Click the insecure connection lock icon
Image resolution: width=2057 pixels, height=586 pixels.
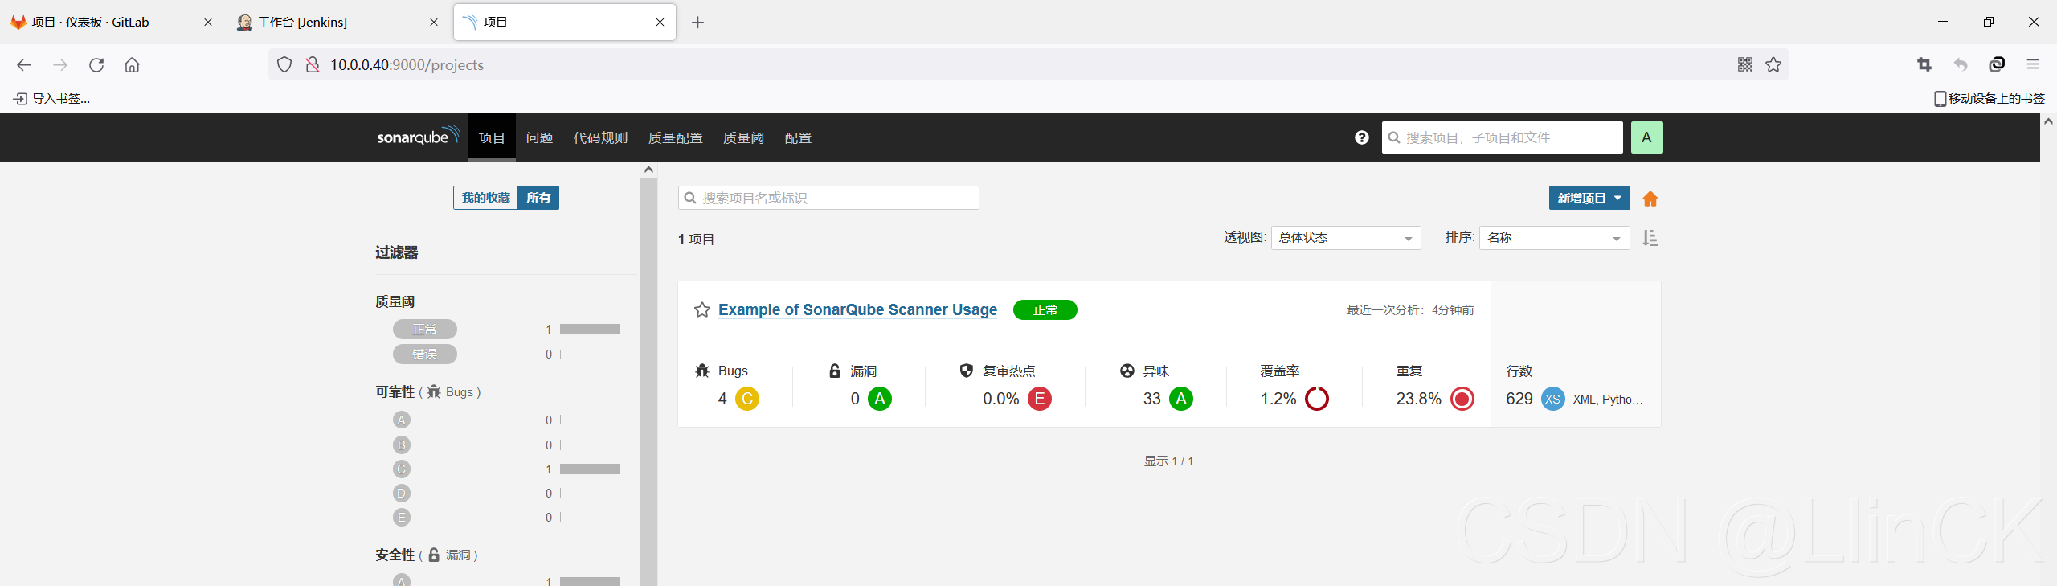point(313,64)
